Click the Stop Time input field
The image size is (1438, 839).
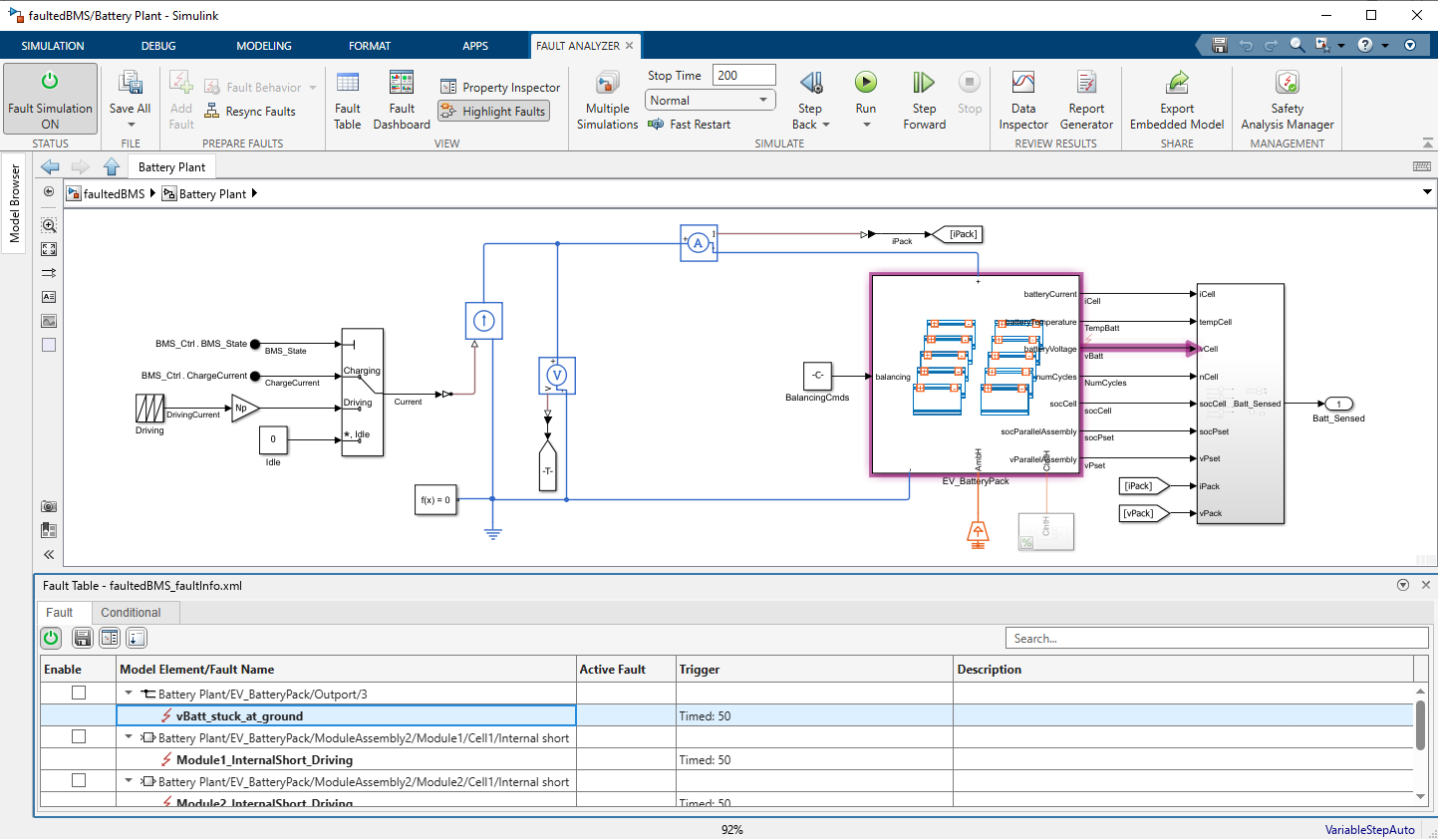743,75
